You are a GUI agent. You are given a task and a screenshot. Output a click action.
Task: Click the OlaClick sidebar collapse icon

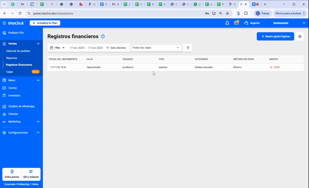tap(4, 23)
